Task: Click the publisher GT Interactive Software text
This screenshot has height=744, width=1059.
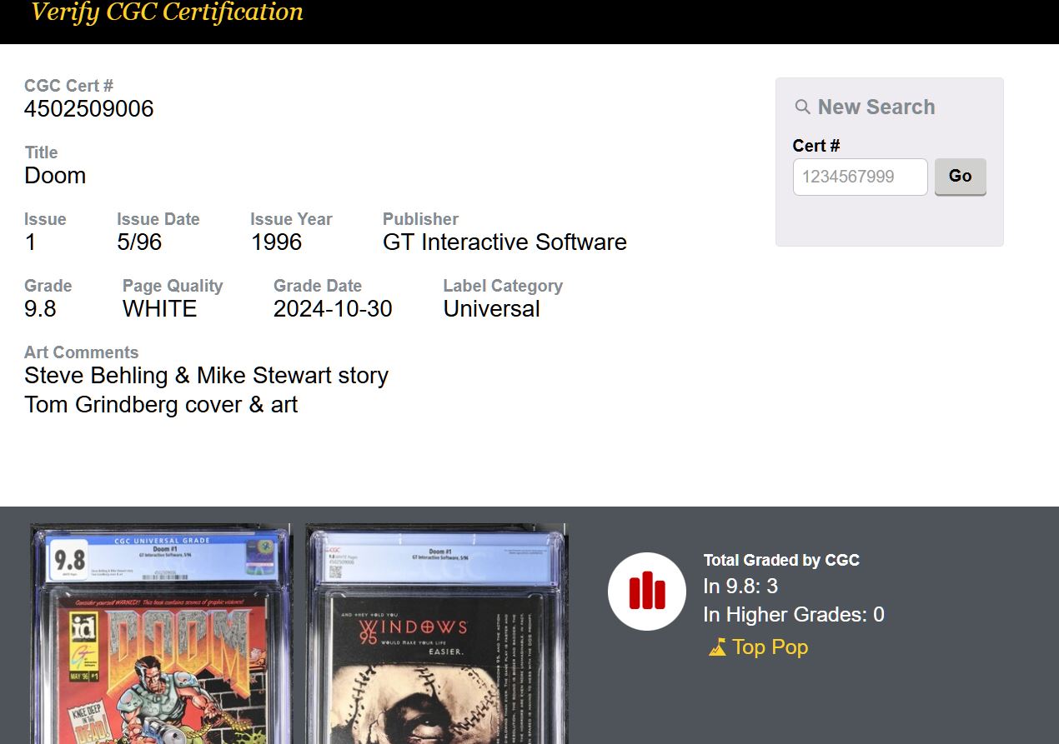Action: point(504,242)
